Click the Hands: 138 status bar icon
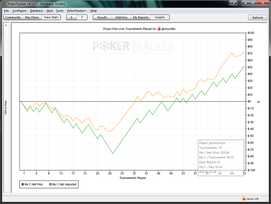271x204 pixels. pyautogui.click(x=244, y=199)
